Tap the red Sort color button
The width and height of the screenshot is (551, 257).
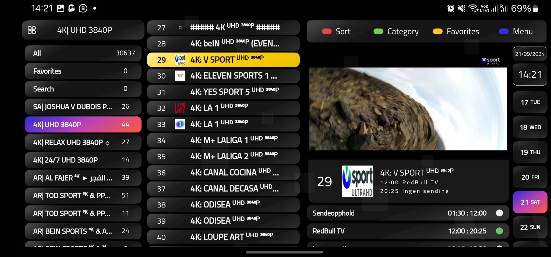pyautogui.click(x=327, y=31)
